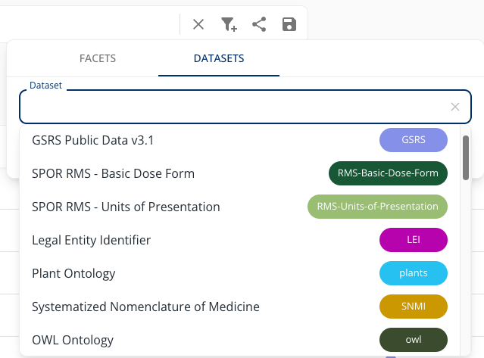Click the X clear search icon in toolbar
Viewport: 484px width, 358px height.
(198, 24)
